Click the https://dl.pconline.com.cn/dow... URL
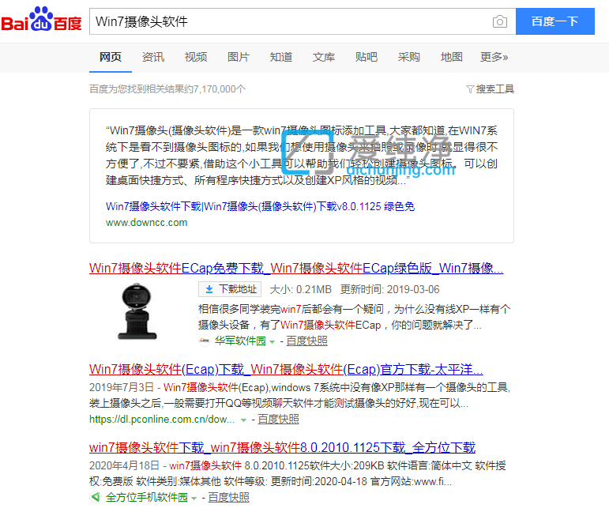 (162, 419)
